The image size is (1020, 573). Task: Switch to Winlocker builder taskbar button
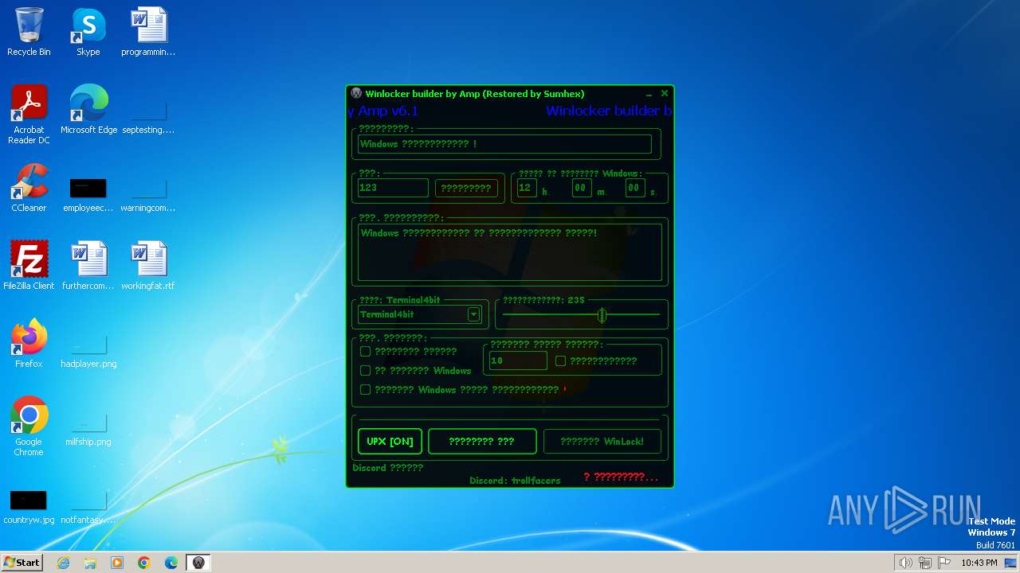coord(198,563)
